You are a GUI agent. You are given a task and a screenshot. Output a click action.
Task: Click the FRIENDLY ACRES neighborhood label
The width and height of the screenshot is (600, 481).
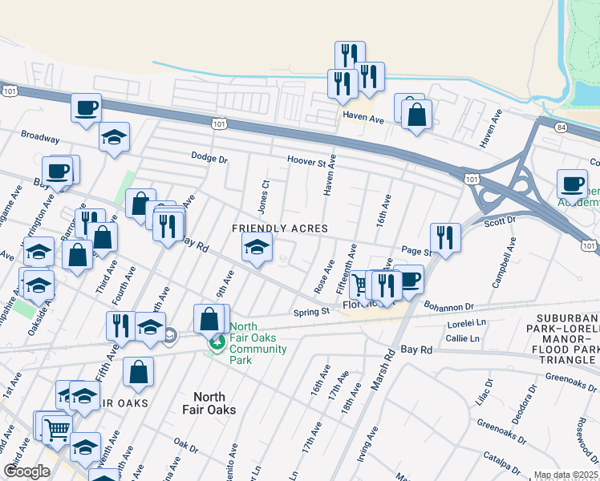[x=280, y=228]
